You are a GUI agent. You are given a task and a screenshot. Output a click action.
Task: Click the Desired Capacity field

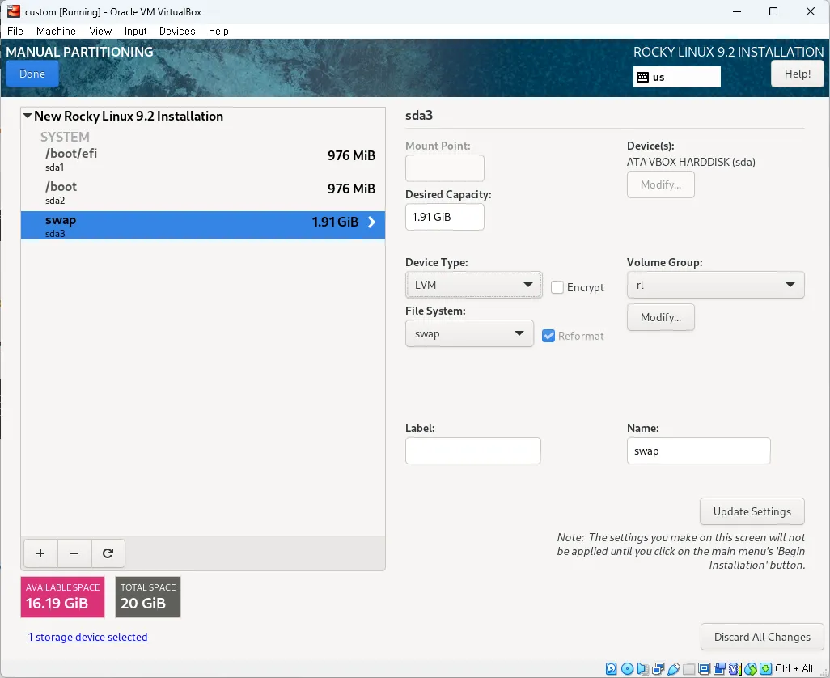click(445, 217)
